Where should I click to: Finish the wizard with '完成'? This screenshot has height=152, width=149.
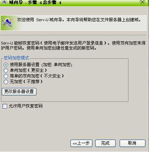(105, 143)
